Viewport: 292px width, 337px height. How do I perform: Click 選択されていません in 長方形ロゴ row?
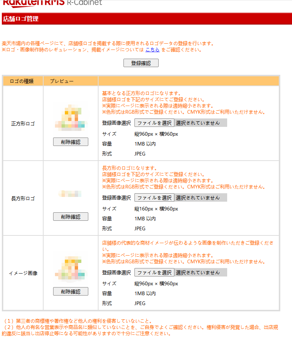(198, 198)
